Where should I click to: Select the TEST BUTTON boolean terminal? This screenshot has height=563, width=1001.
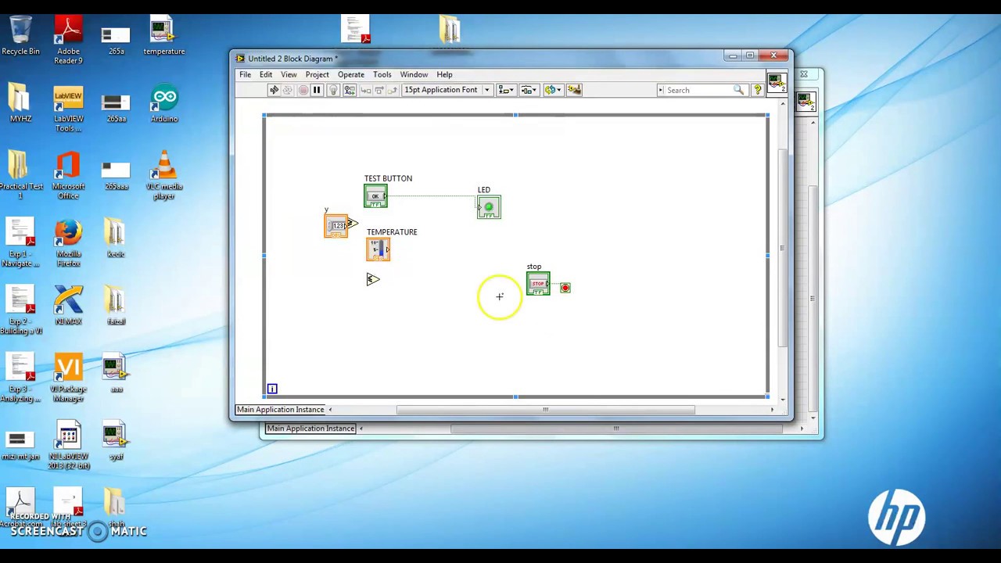pyautogui.click(x=375, y=195)
